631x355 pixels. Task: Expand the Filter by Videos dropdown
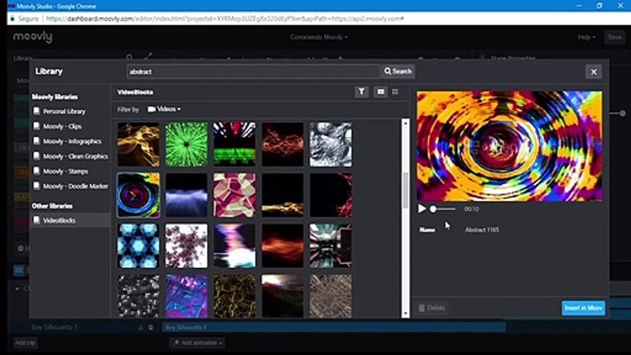pos(164,109)
